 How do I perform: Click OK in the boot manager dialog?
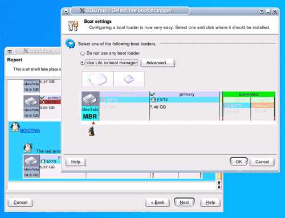point(239,162)
